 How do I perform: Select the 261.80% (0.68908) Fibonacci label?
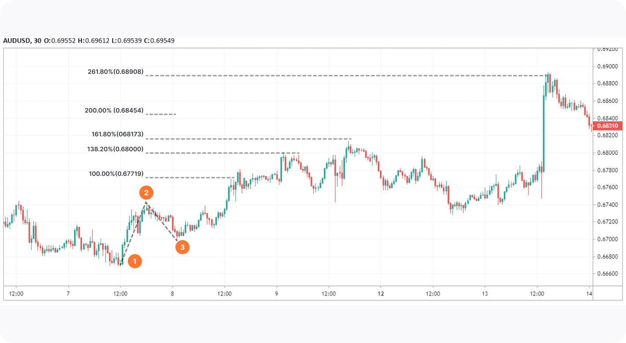pyautogui.click(x=116, y=72)
